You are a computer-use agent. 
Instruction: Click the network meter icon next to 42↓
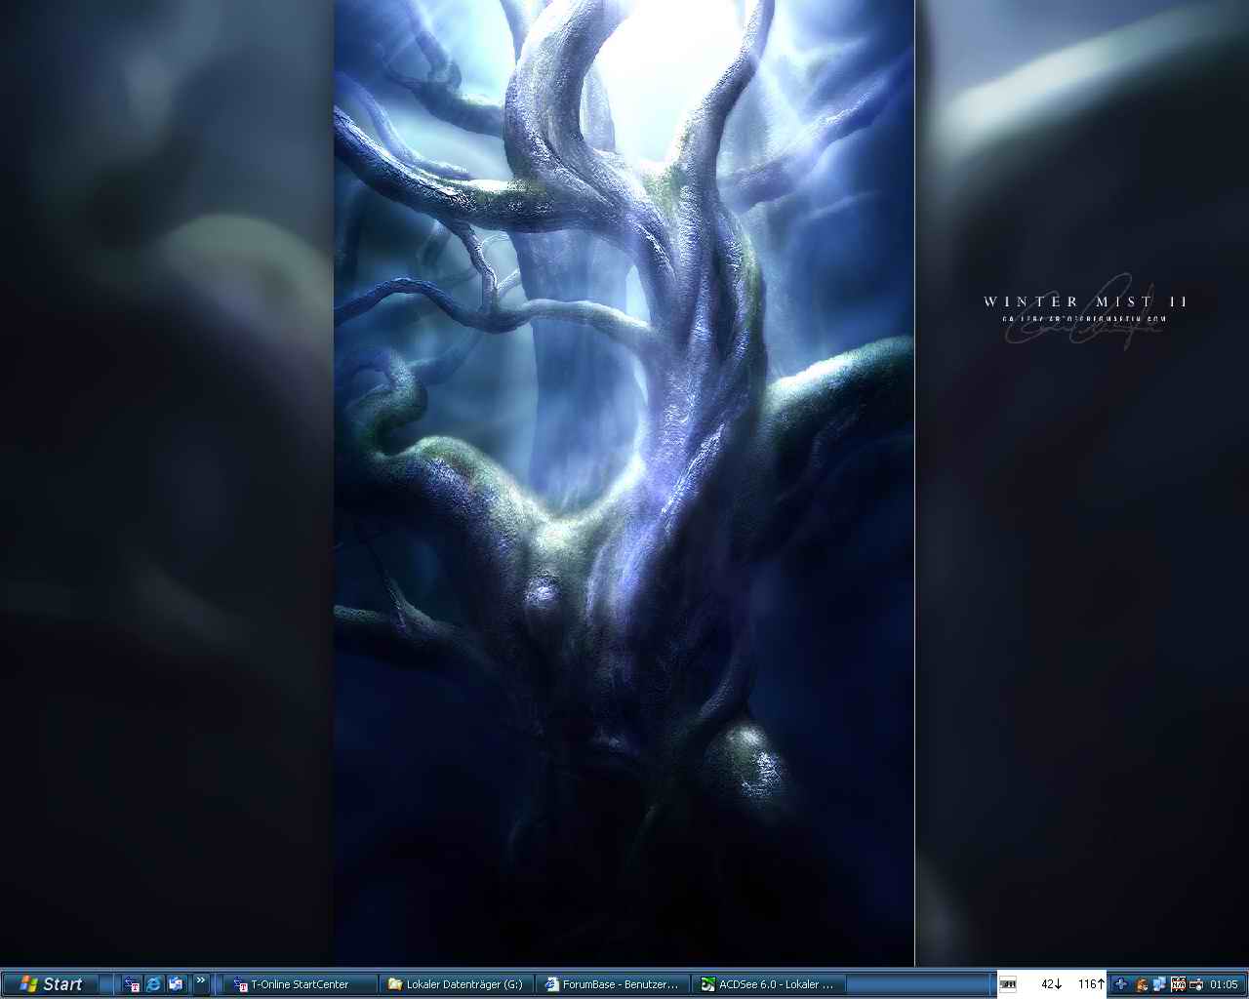point(1008,984)
